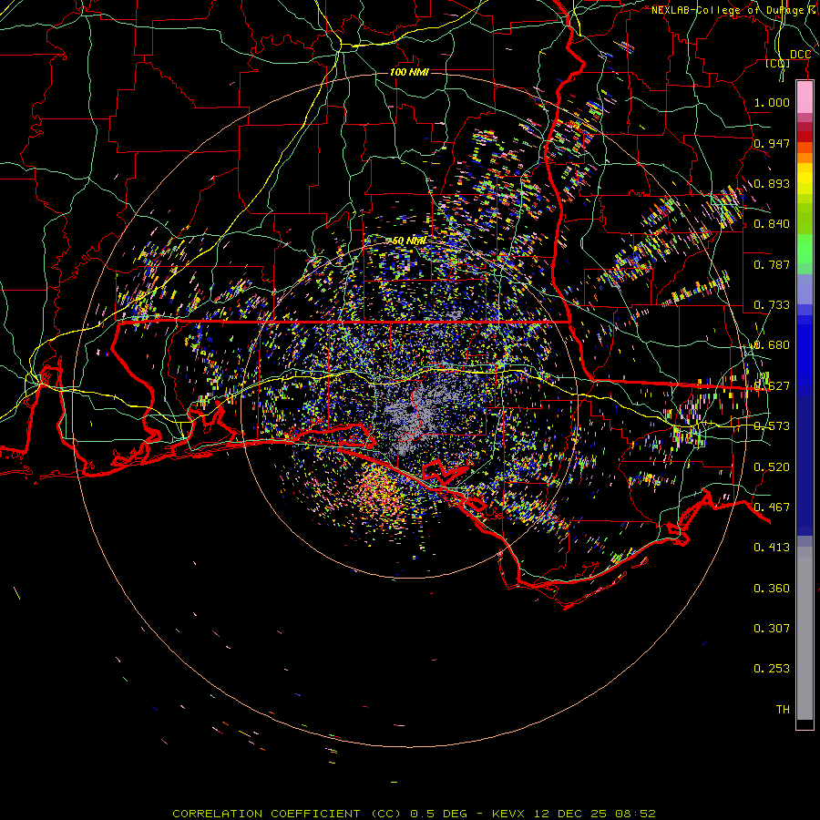This screenshot has width=820, height=820.
Task: Click the 50 NMI range ring label
Action: [409, 241]
